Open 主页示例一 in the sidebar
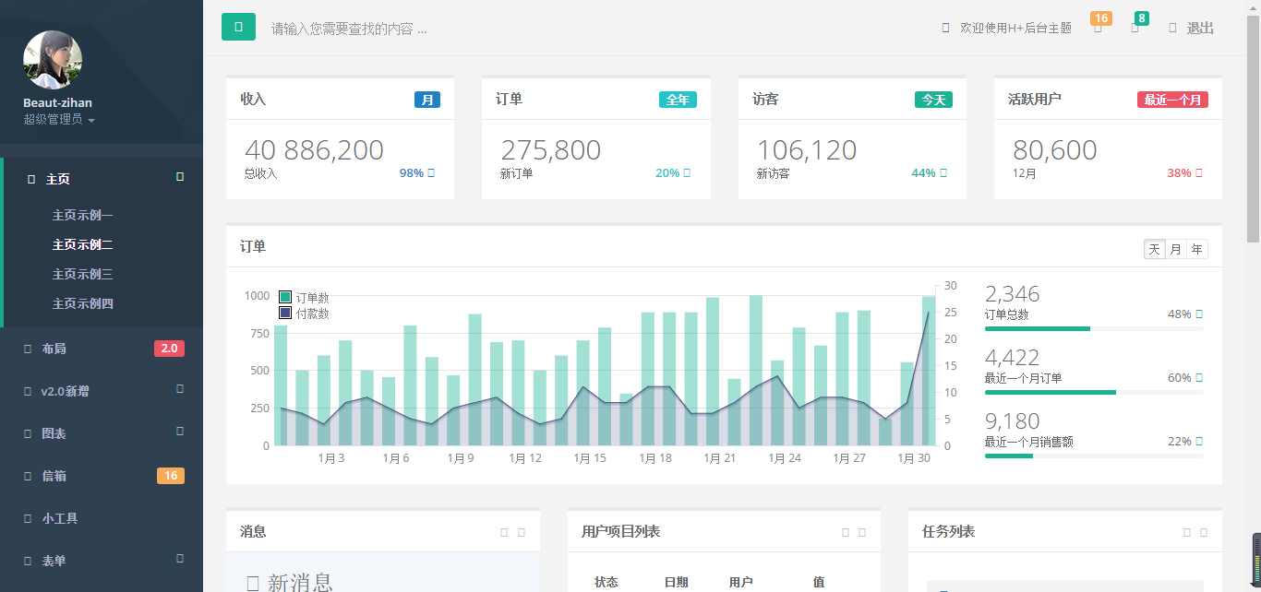This screenshot has height=592, width=1261. [83, 216]
